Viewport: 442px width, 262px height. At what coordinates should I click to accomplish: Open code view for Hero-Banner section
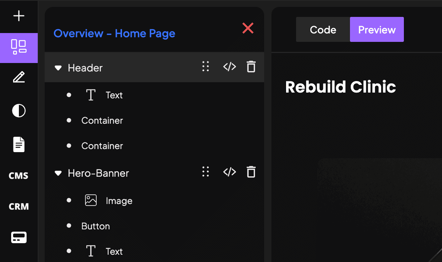click(x=229, y=172)
